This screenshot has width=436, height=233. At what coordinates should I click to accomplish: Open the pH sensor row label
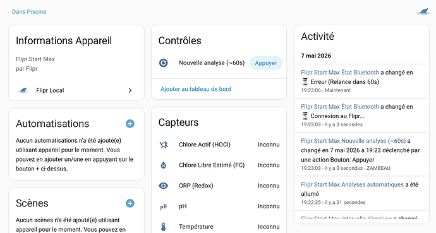183,206
